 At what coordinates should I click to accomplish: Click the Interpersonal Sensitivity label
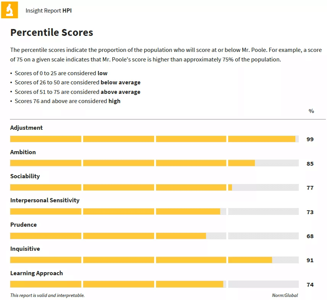click(45, 200)
